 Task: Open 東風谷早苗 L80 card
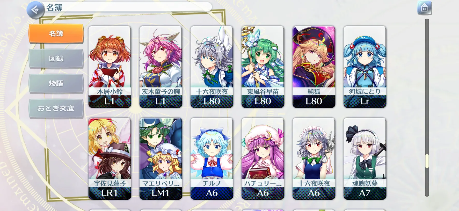[263, 67]
